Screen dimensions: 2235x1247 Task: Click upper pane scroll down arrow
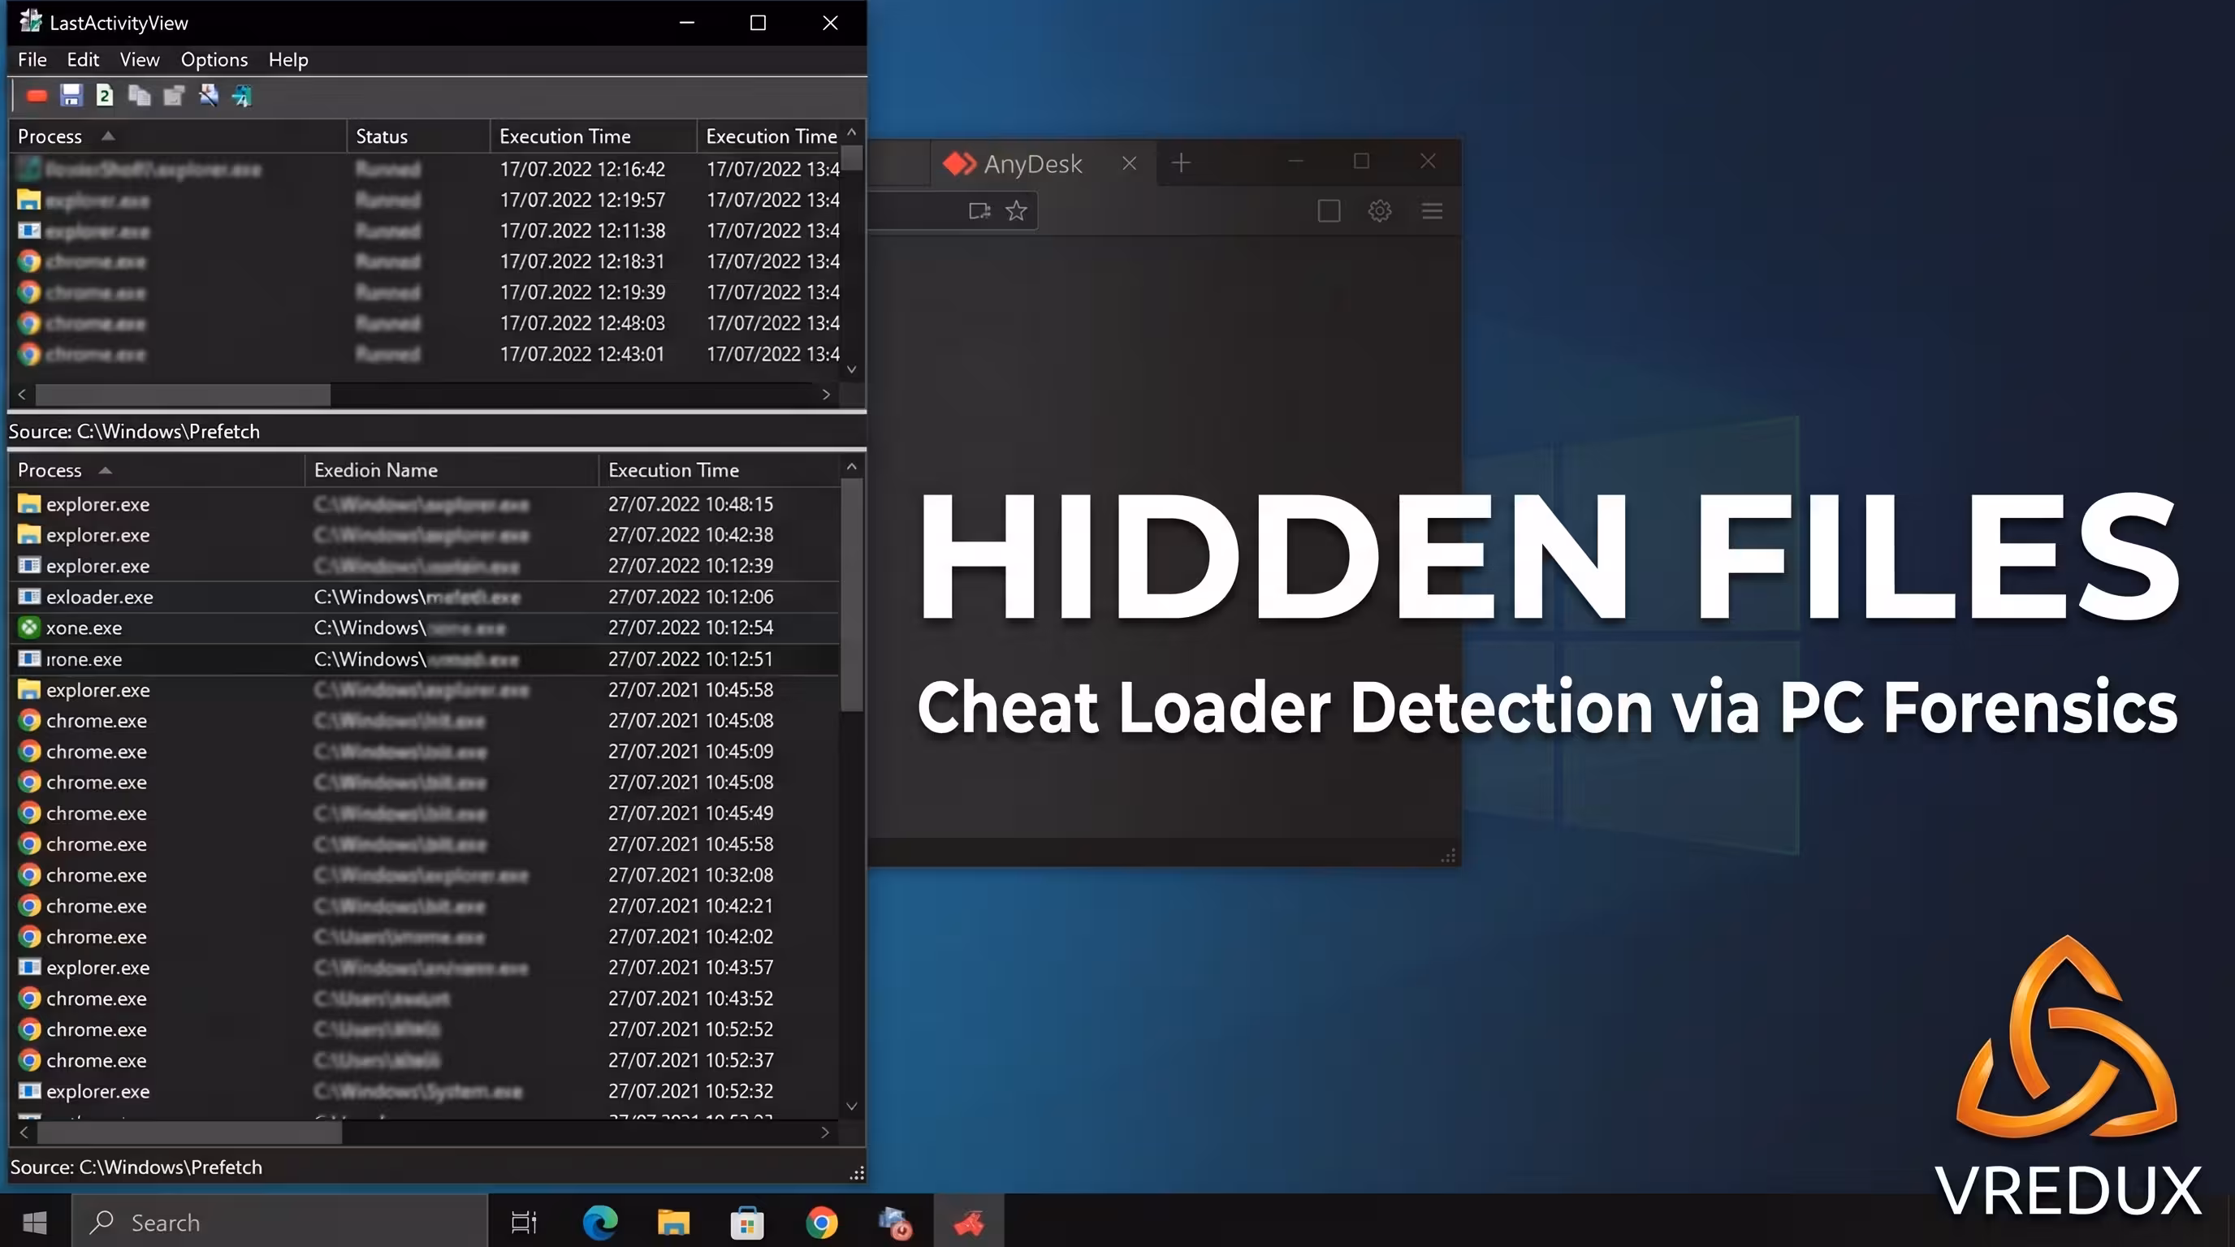coord(852,369)
